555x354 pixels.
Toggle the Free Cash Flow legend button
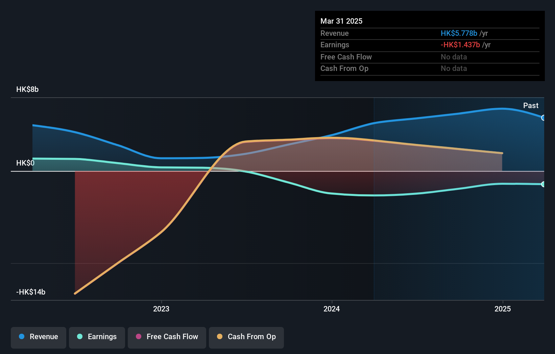click(x=167, y=337)
